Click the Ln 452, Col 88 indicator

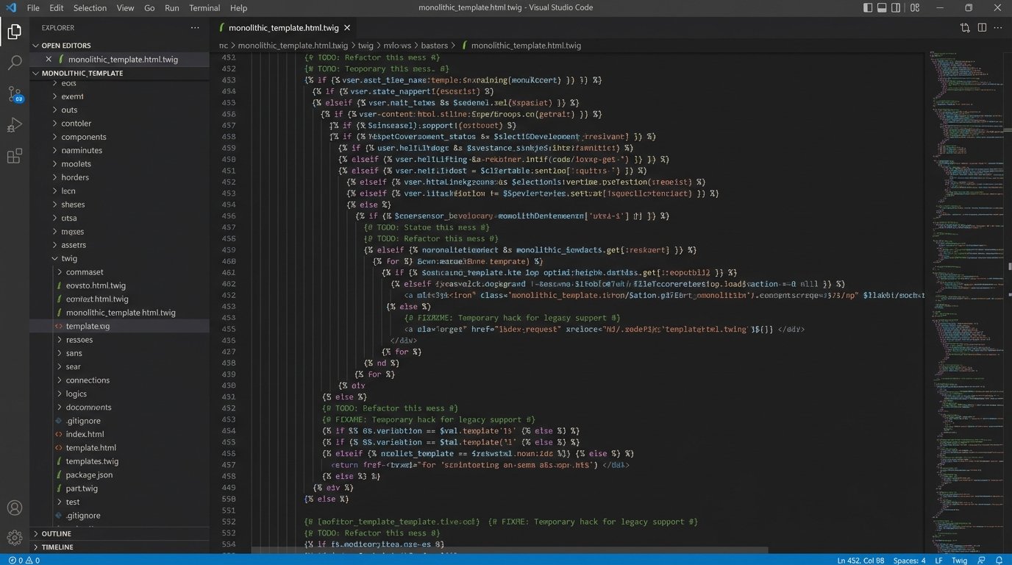[860, 560]
